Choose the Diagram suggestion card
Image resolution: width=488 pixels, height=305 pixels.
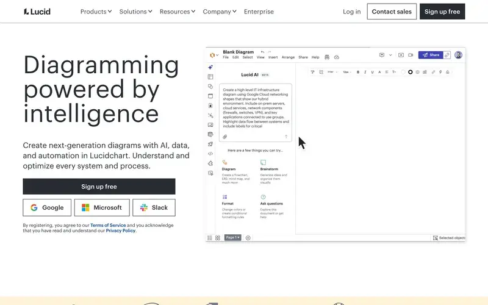click(x=236, y=171)
